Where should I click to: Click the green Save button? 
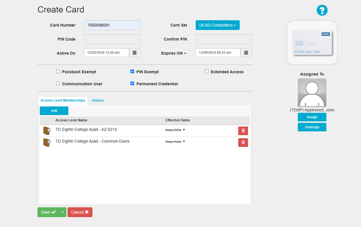48,212
